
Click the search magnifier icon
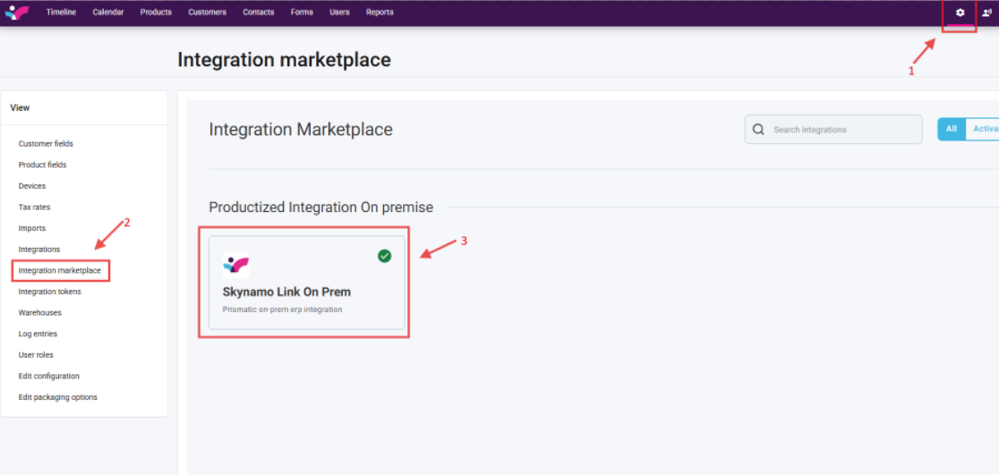coord(758,130)
